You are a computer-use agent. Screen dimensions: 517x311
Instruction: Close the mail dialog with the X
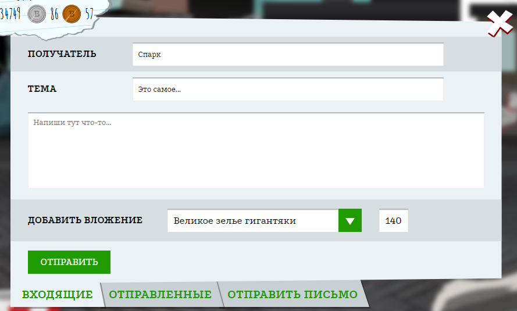coord(500,23)
